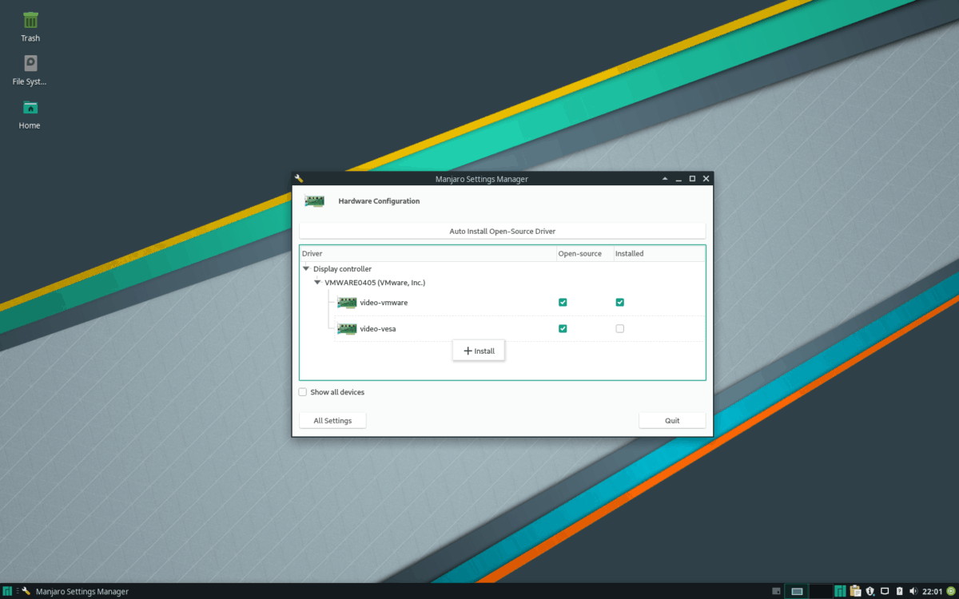This screenshot has width=959, height=599.
Task: Click the wrench icon in the window title bar
Action: (x=299, y=179)
